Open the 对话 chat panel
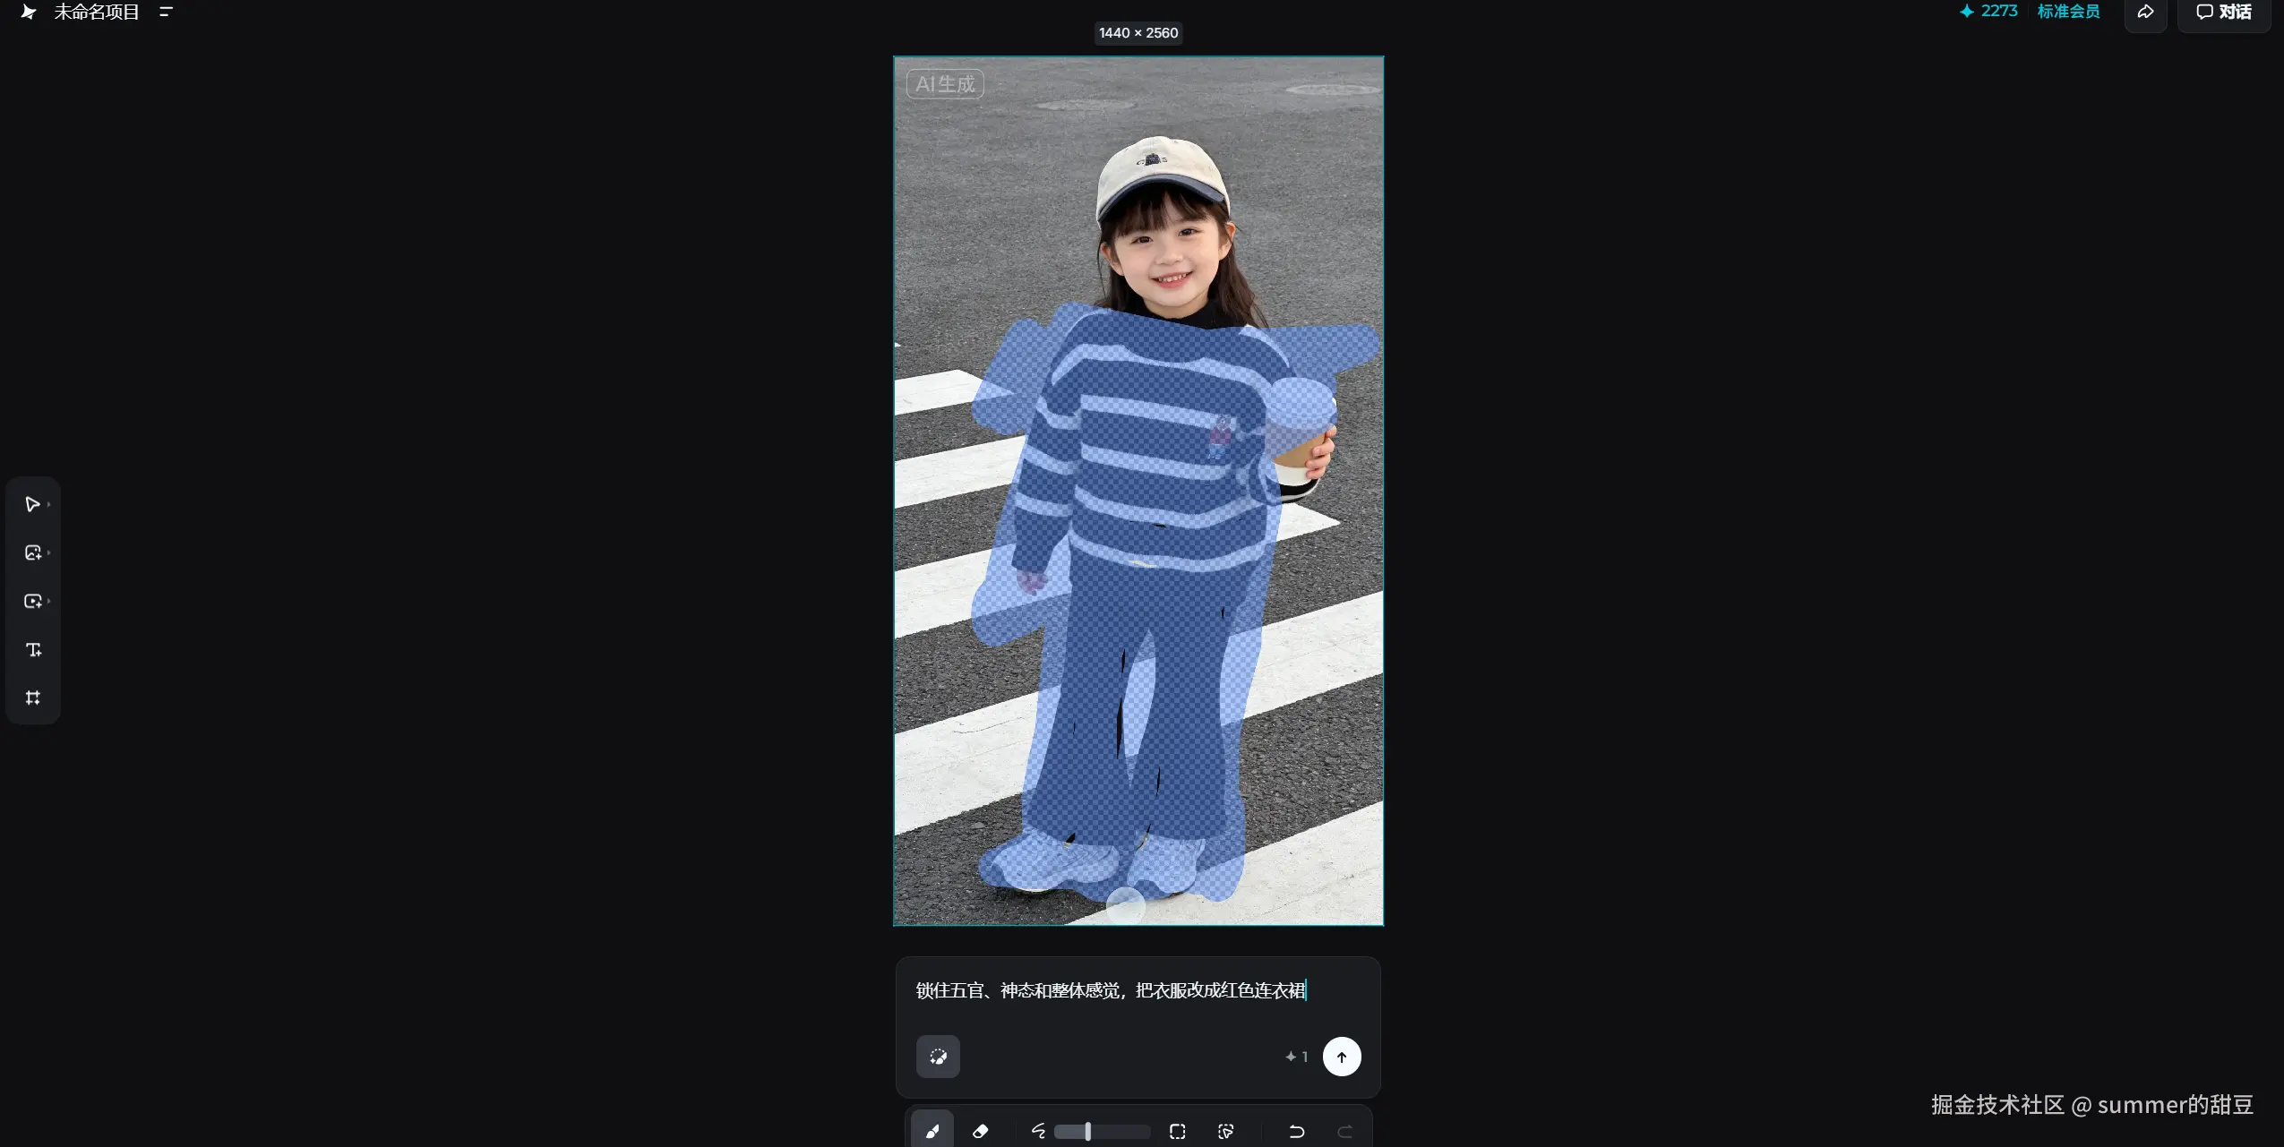The image size is (2284, 1147). [2224, 12]
